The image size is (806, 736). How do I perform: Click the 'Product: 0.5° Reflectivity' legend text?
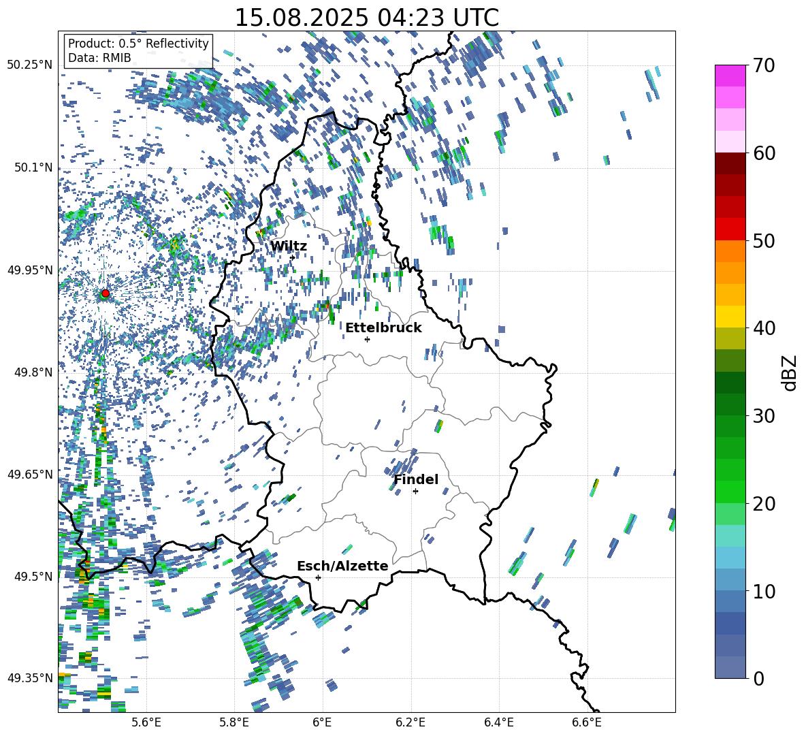[138, 44]
